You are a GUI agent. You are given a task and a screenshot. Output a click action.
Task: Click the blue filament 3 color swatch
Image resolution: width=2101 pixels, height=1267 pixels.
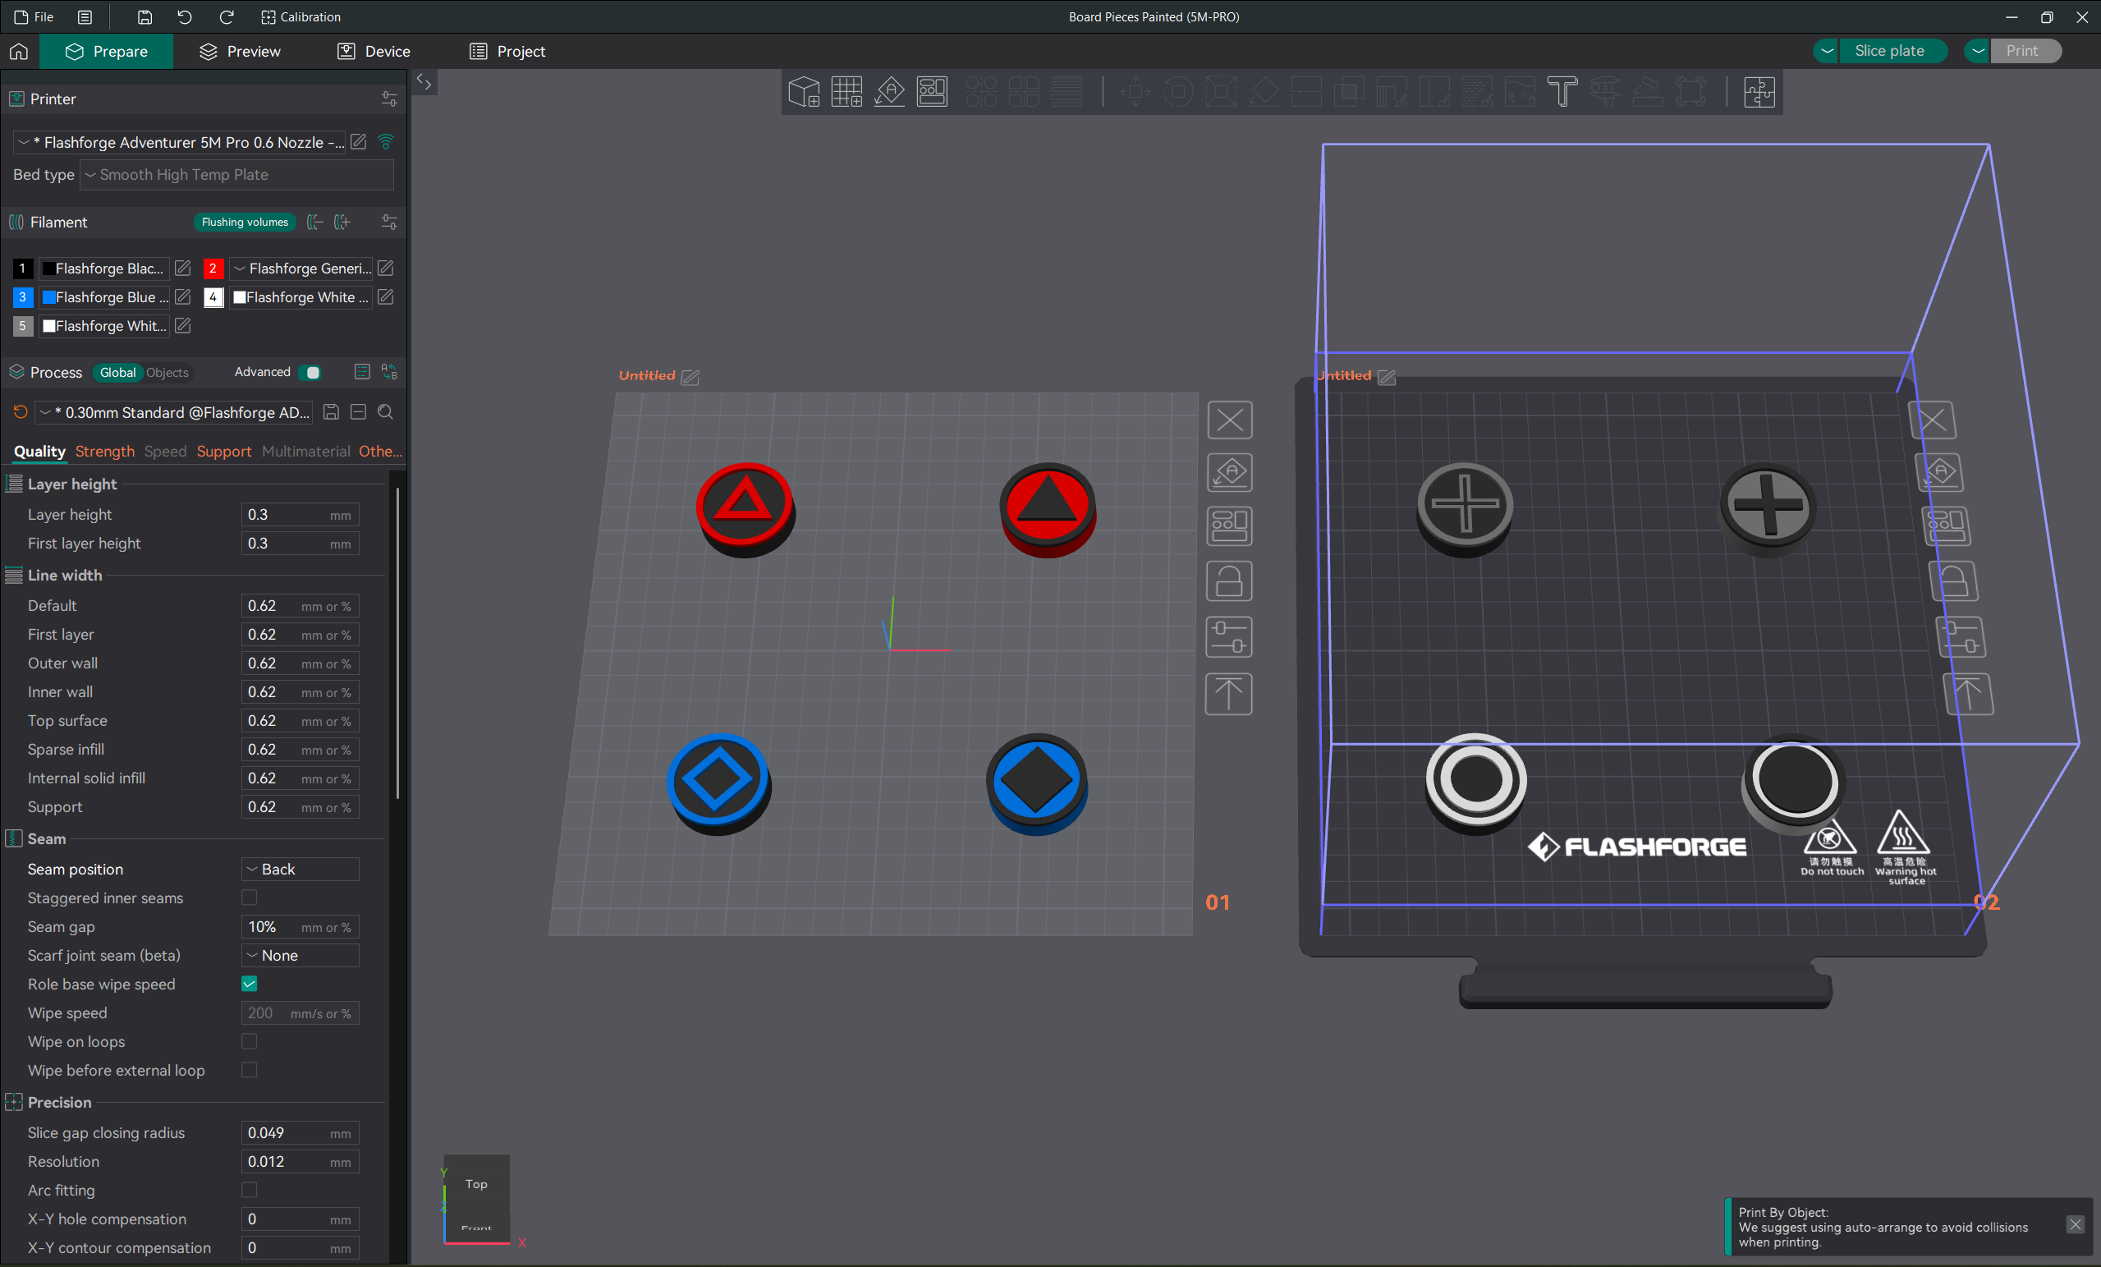pos(49,296)
